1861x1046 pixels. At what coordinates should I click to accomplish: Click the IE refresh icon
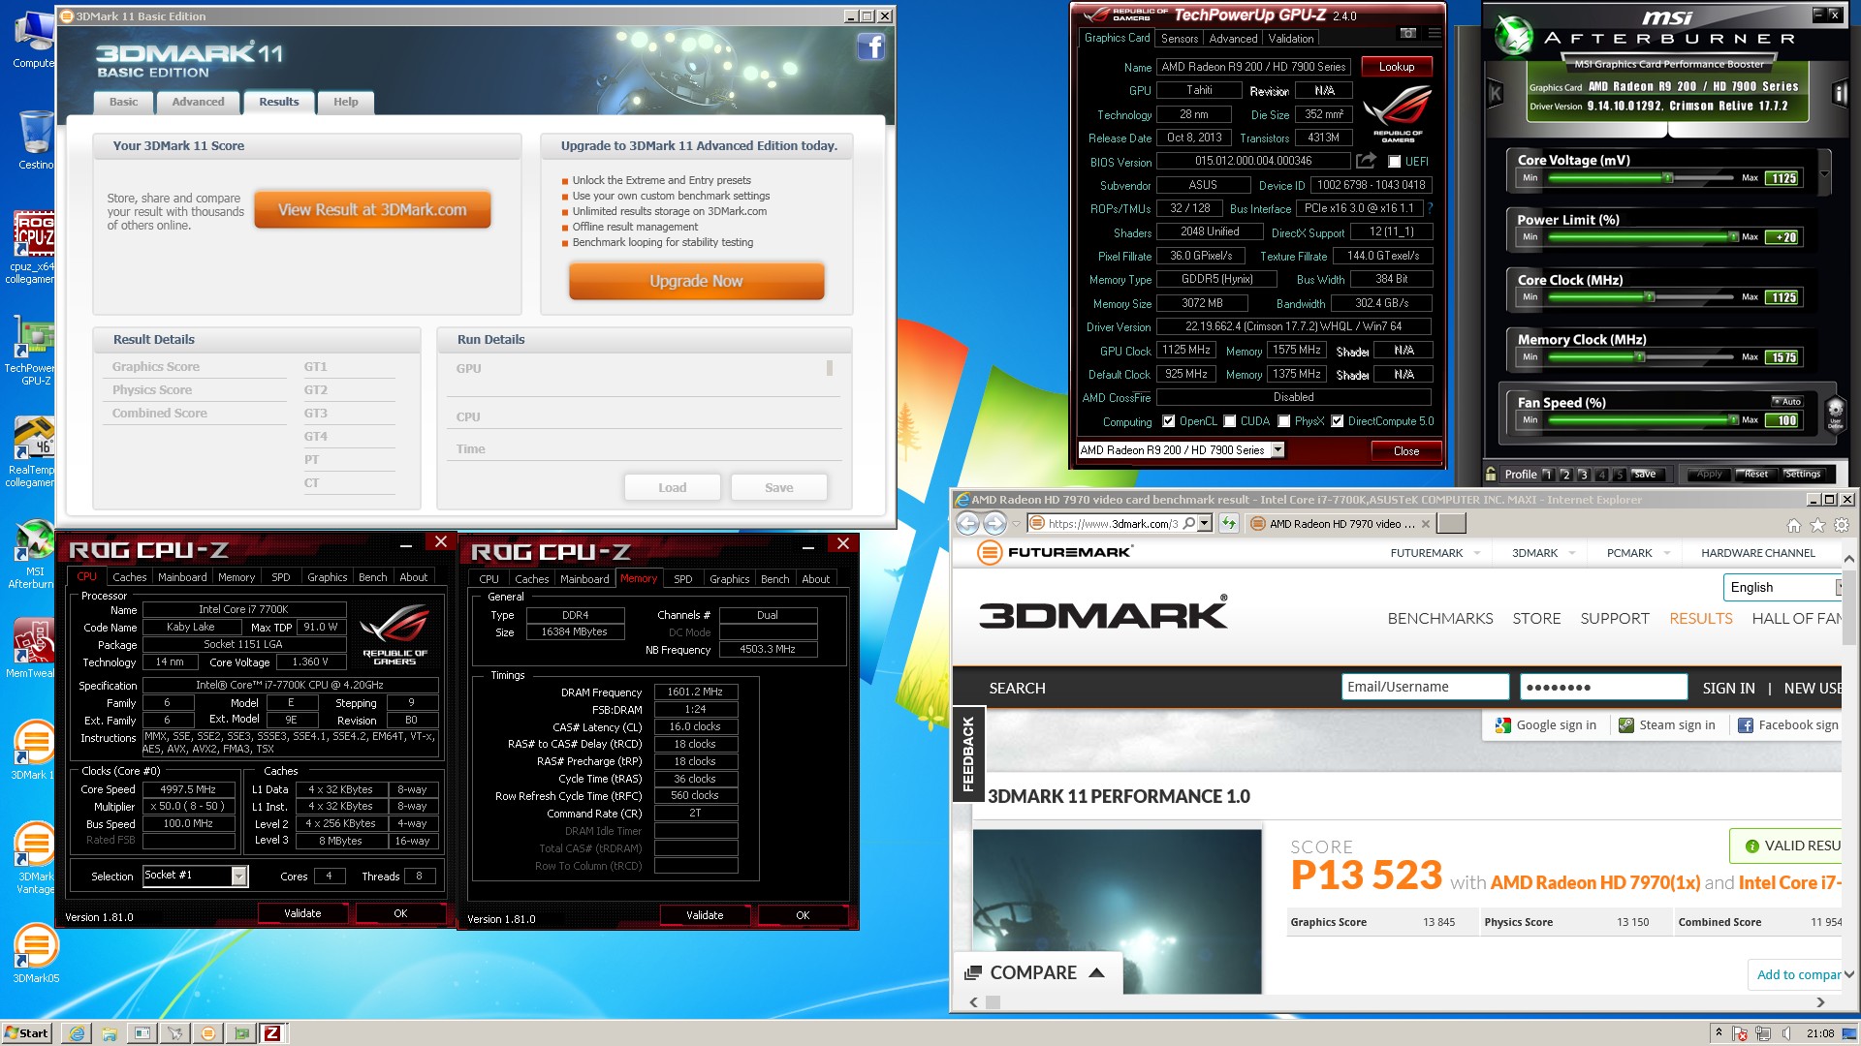point(1229,524)
